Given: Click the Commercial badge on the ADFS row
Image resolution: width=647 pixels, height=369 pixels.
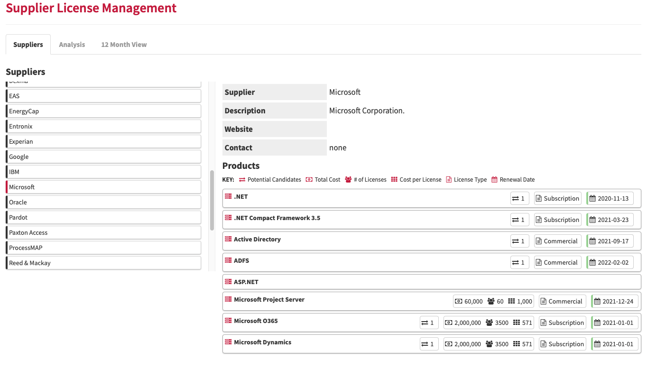Looking at the screenshot, I should pos(558,263).
